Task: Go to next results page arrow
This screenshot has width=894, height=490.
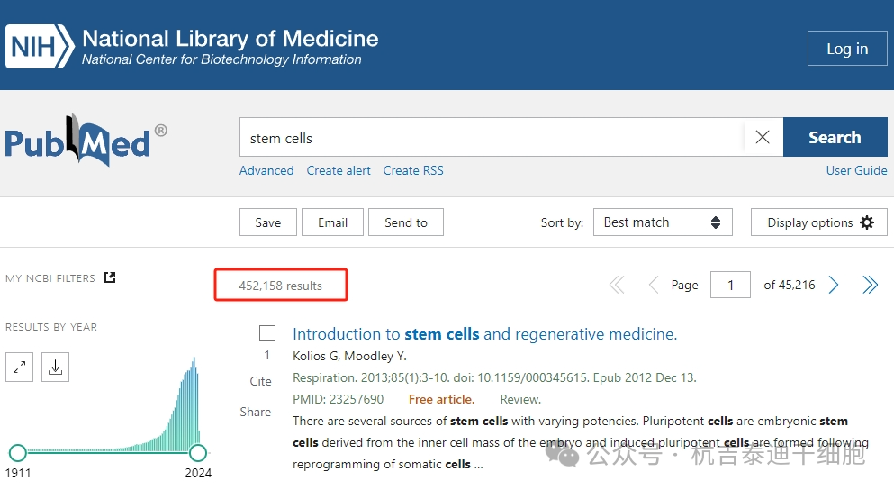Action: (x=834, y=286)
